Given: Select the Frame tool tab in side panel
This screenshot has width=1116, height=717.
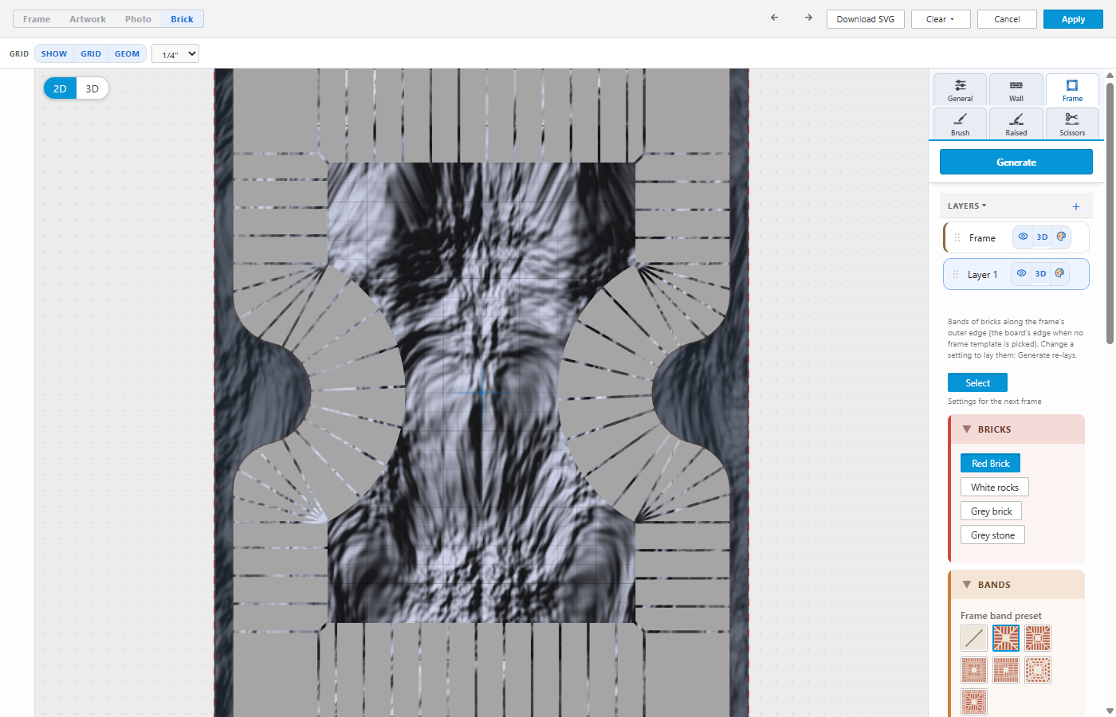Looking at the screenshot, I should tap(1072, 90).
